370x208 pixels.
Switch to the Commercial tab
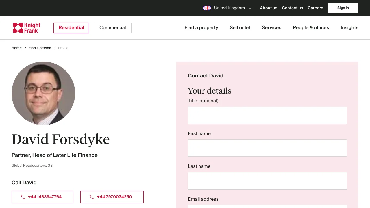point(112,28)
